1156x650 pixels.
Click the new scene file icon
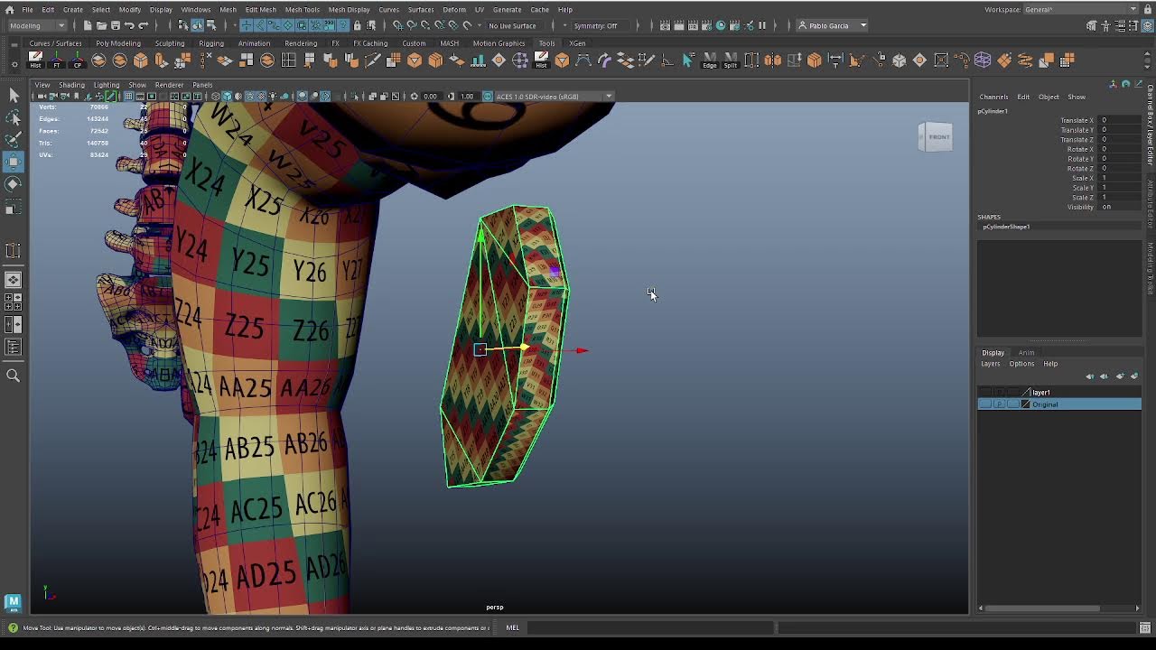coord(88,25)
